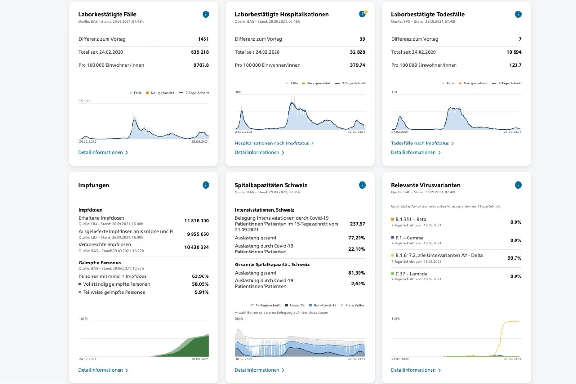The height and width of the screenshot is (384, 576).
Task: Toggle 7-Tage-Schnitt legend in cases chart
Action: pos(194,93)
